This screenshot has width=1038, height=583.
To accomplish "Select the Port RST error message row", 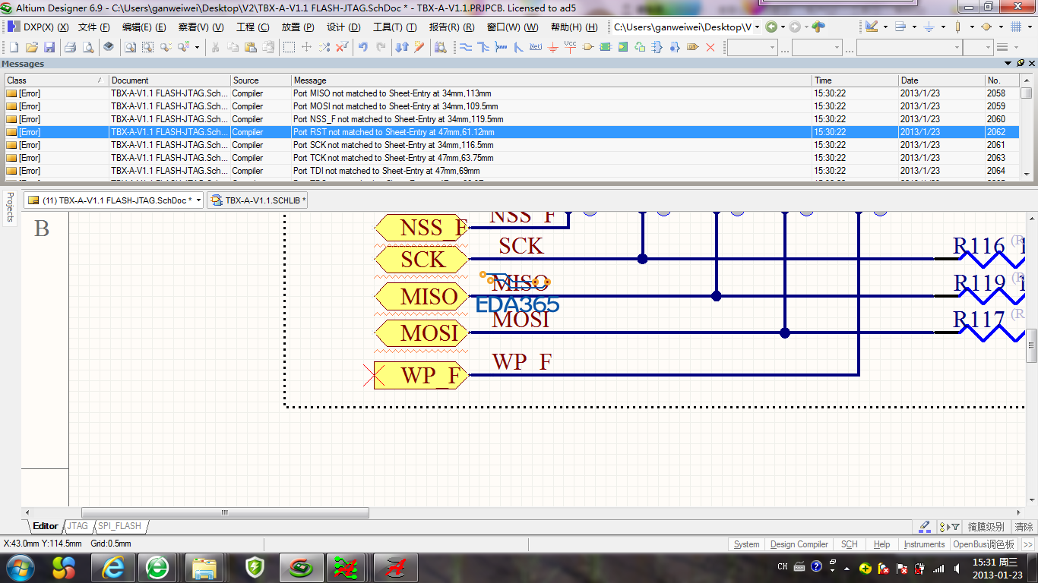I will coord(395,132).
